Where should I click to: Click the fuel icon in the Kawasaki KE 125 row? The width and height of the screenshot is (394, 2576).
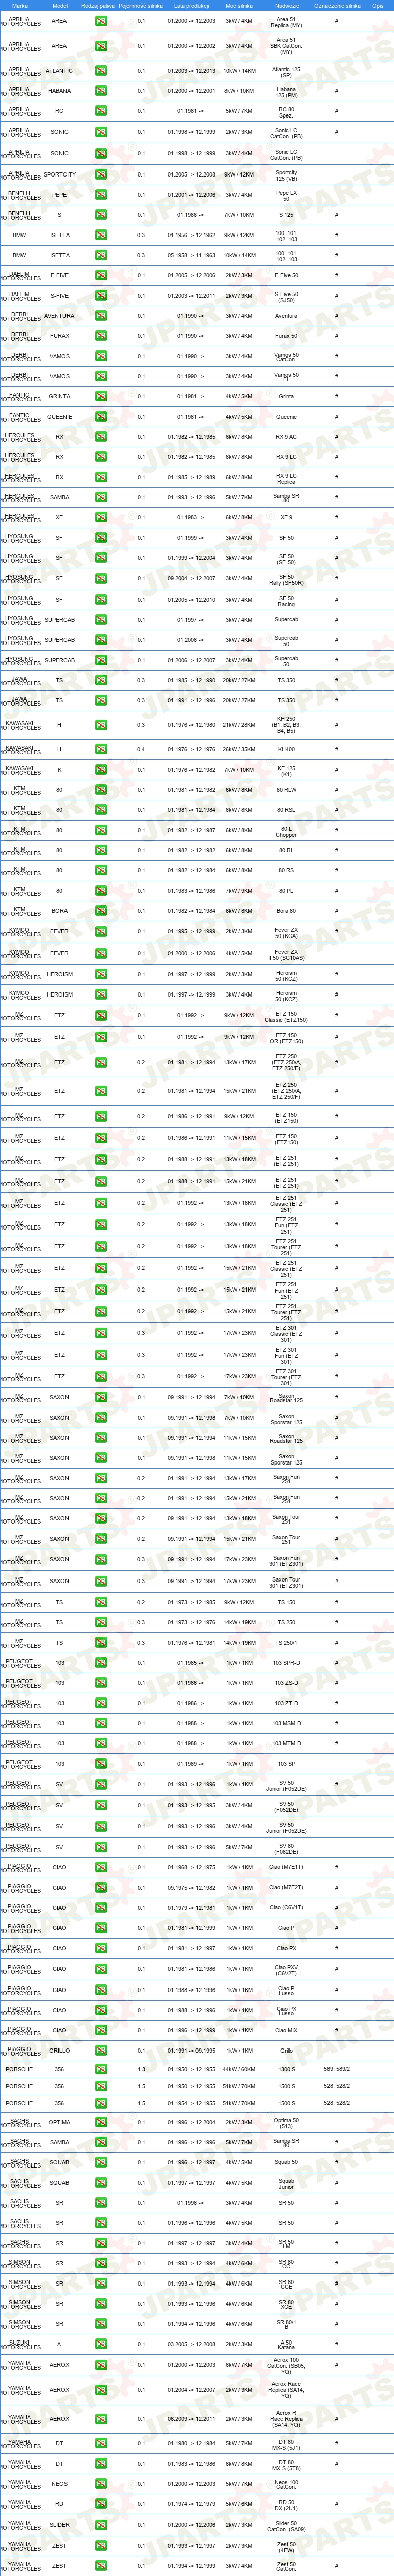pyautogui.click(x=101, y=770)
